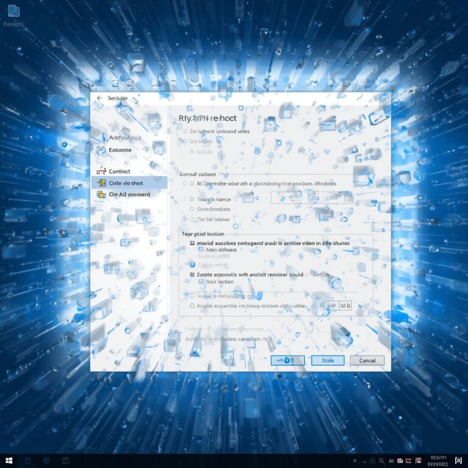This screenshot has width=468, height=468.
Task: Click the taskbar clock and date
Action: point(438,461)
